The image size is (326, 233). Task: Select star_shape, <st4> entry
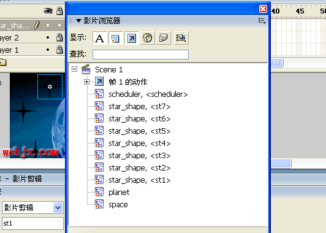tap(140, 143)
